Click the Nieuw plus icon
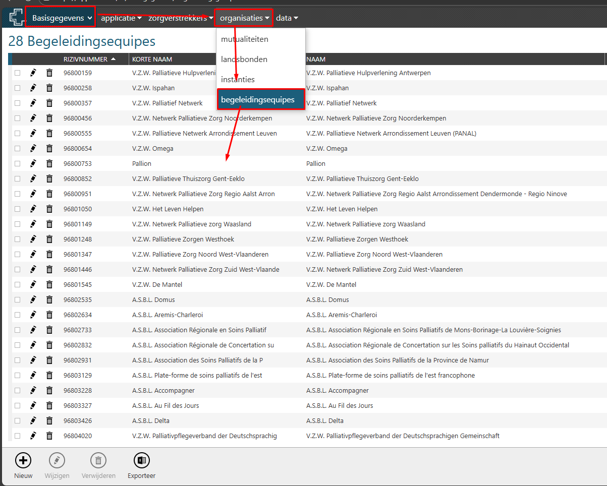Viewport: 607px width, 486px height. [x=23, y=460]
